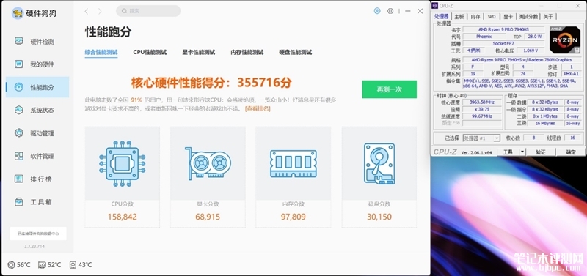Open 软件管理 in the sidebar

37,156
